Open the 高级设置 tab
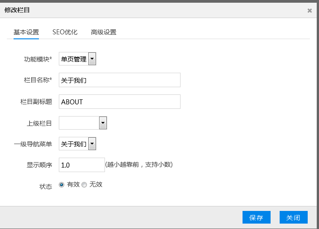 103,32
